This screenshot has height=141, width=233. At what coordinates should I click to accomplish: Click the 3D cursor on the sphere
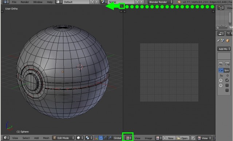(80, 67)
